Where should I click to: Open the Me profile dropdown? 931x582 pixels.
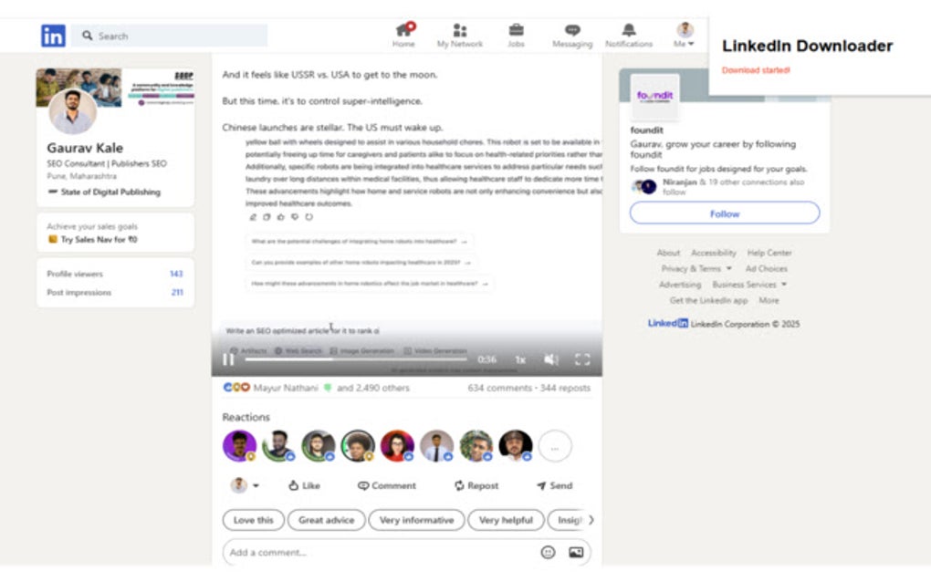click(683, 34)
